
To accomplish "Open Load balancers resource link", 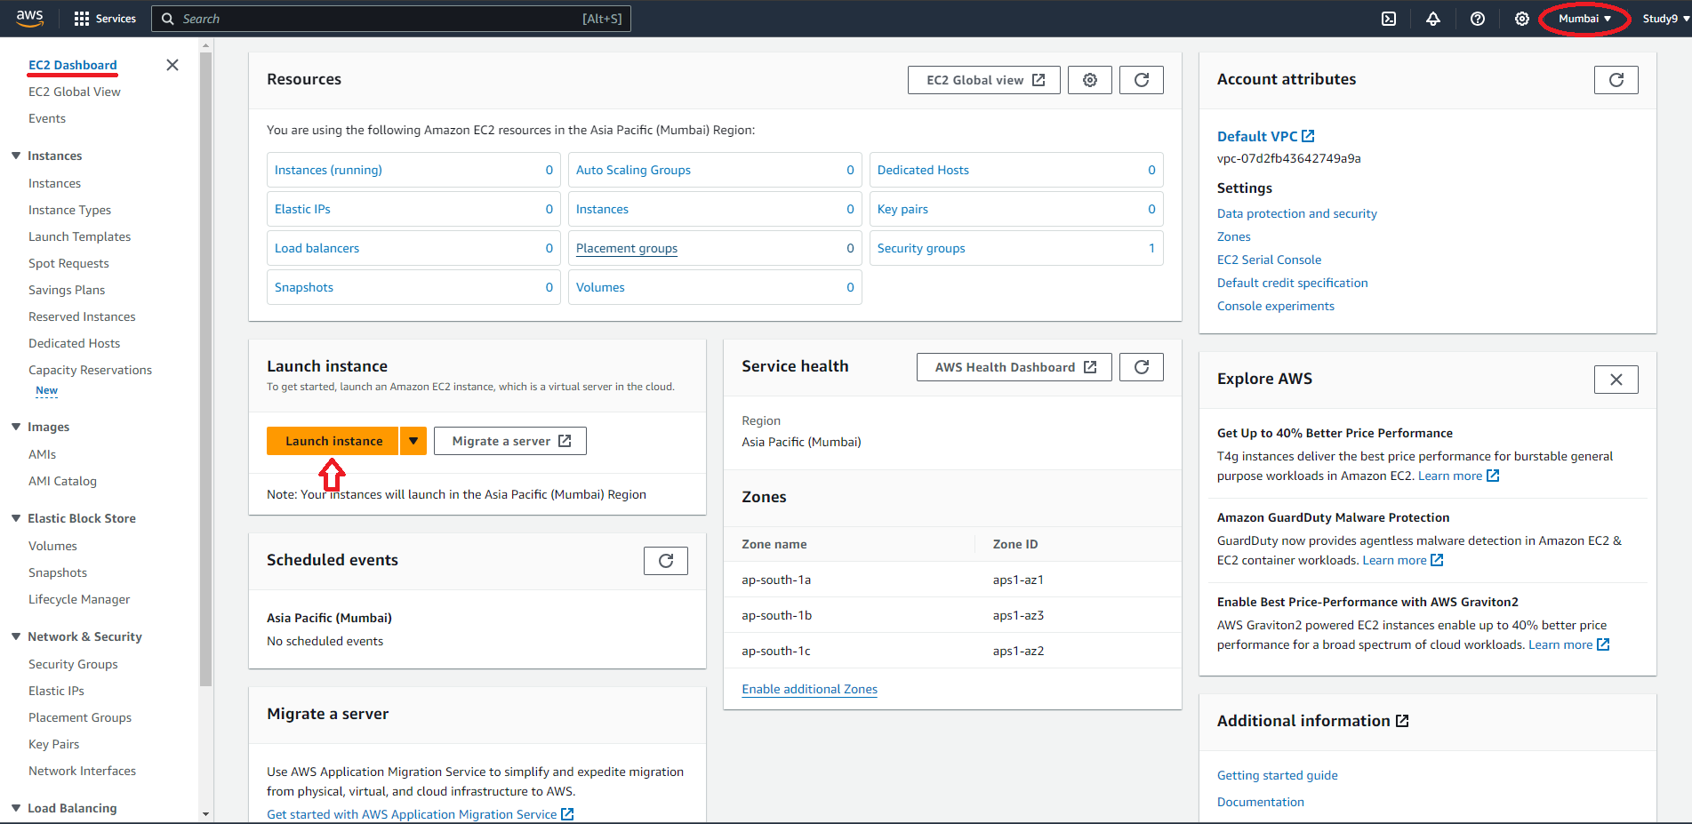I will coord(317,248).
